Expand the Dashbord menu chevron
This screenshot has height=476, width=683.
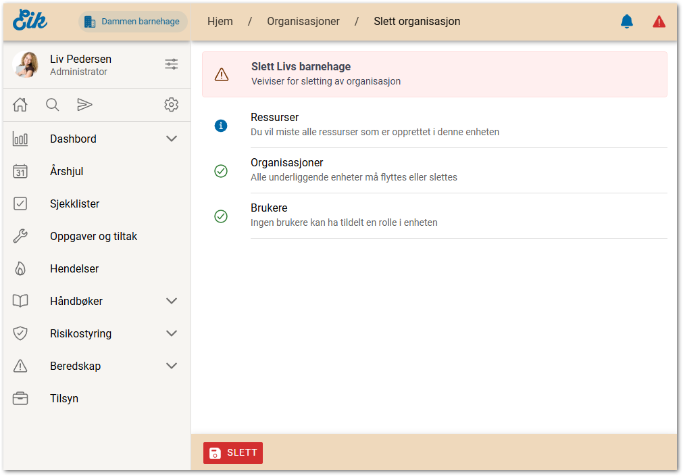tap(172, 139)
